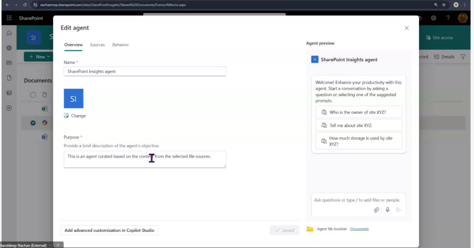
Task: Open the SharePoint home icon in left rail
Action: pos(9,33)
